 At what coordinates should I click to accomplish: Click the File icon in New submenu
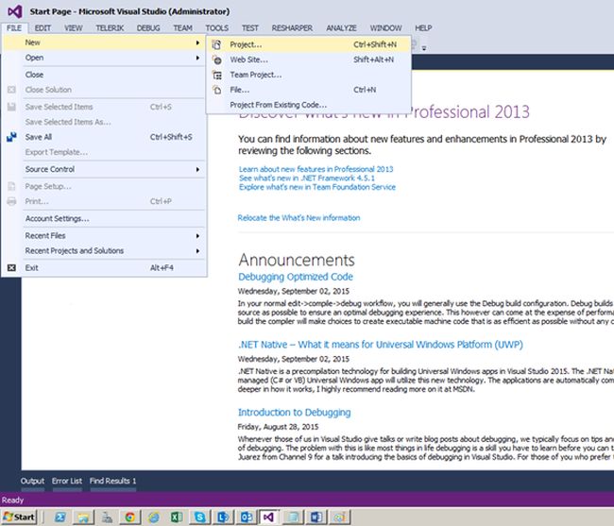pos(217,90)
